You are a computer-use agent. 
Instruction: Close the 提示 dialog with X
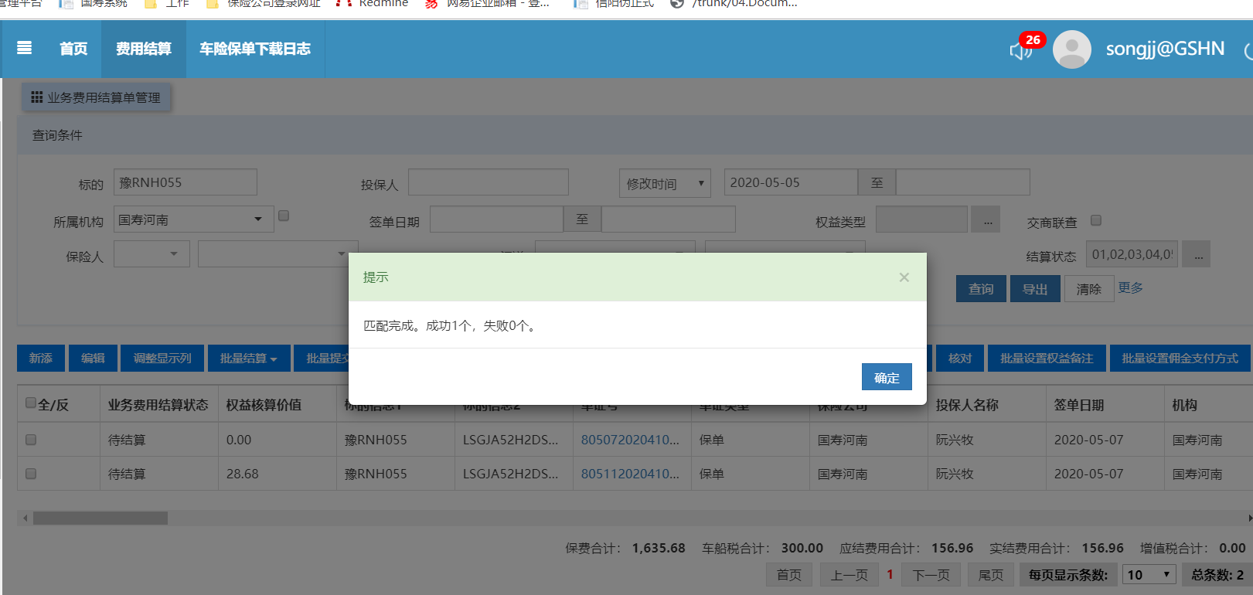tap(904, 277)
